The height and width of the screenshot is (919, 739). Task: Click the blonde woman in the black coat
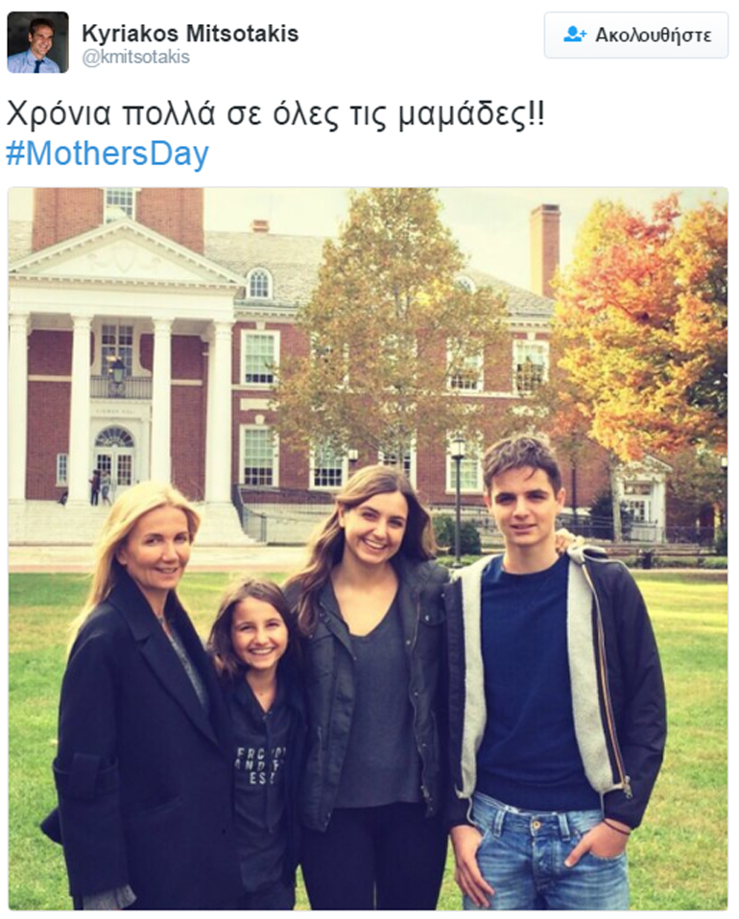pyautogui.click(x=141, y=697)
